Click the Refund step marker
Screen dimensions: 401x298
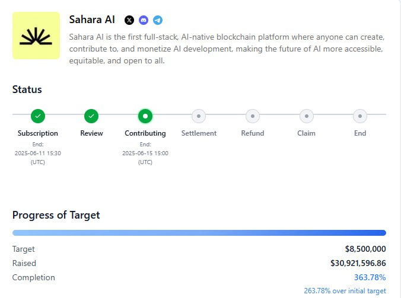pos(253,116)
